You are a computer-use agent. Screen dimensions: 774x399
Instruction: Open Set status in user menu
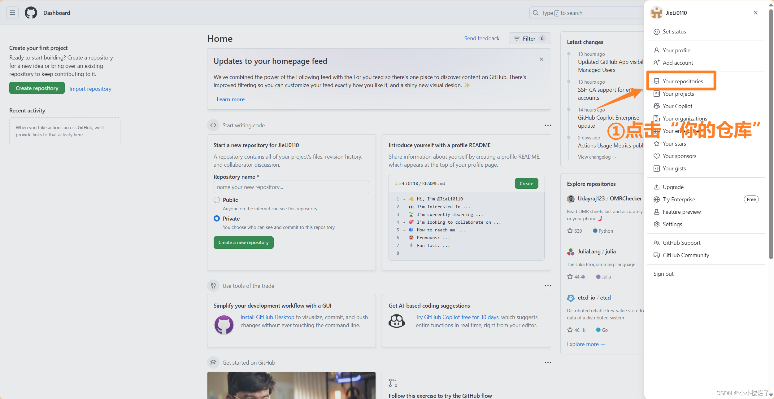coord(674,32)
